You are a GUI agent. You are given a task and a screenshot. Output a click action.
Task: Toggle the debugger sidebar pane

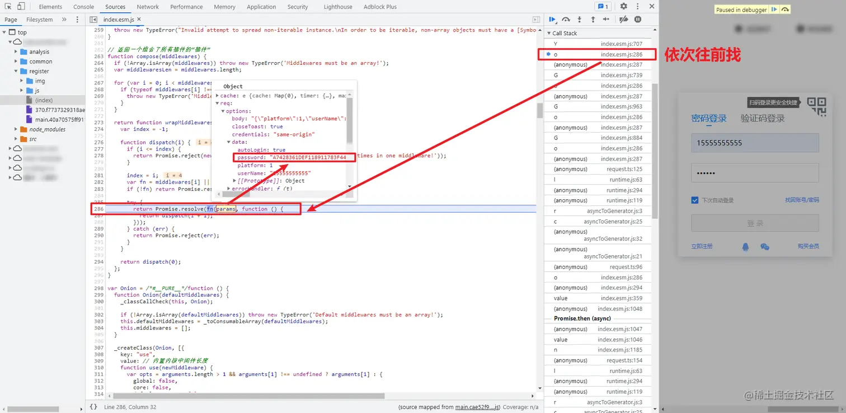537,20
